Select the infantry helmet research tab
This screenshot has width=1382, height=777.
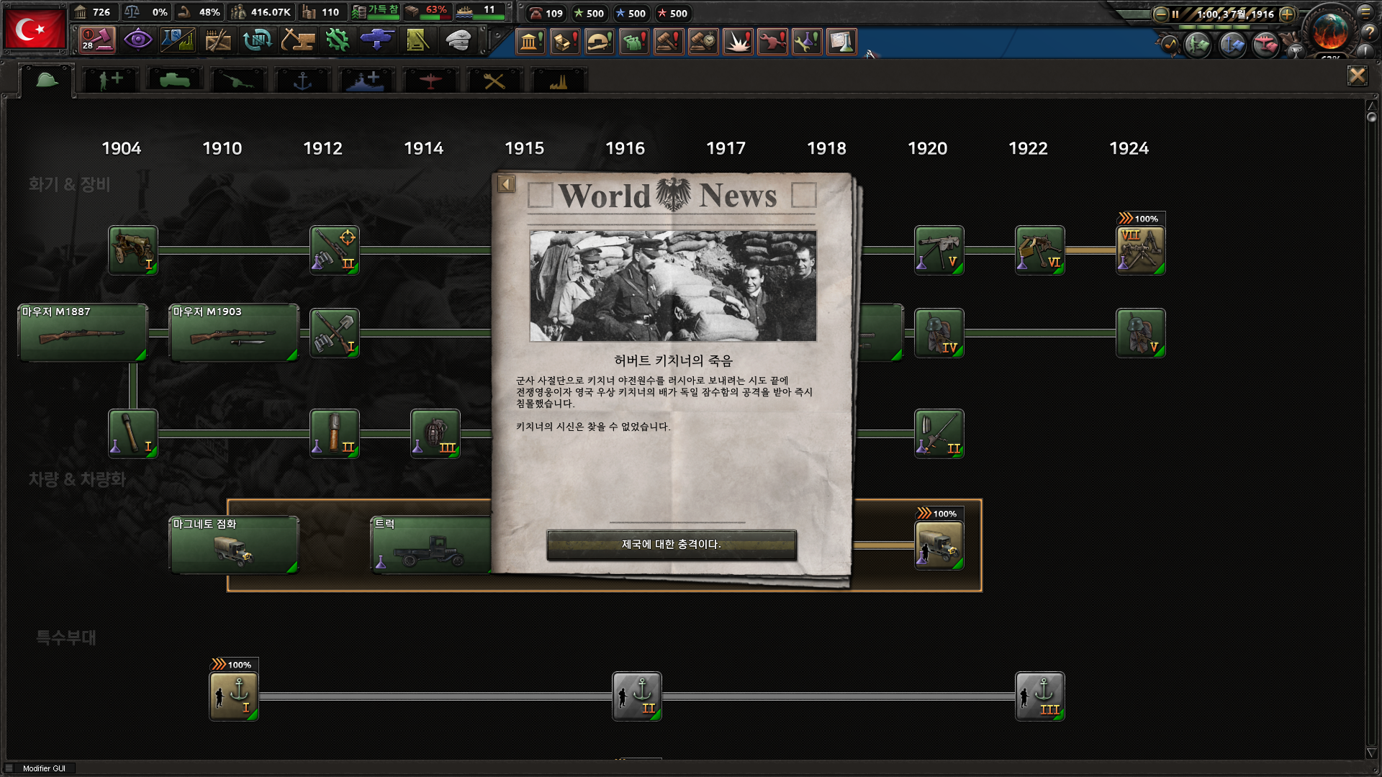[x=47, y=80]
